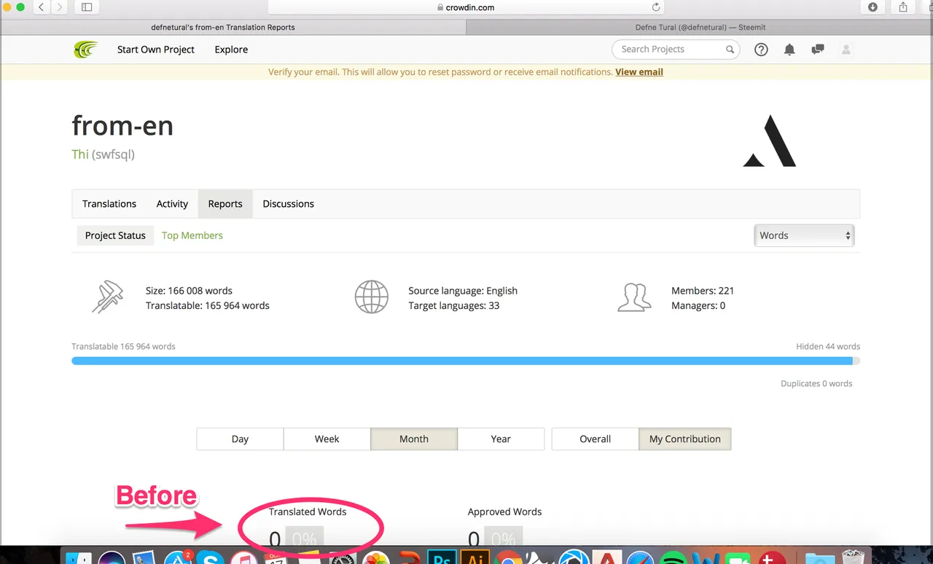Viewport: 933px width, 564px height.
Task: Open the profile avatar menu
Action: point(846,50)
